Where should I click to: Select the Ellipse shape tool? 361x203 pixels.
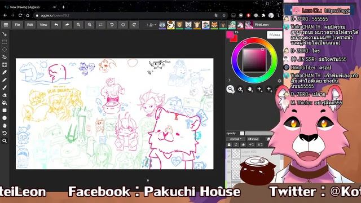(5, 118)
